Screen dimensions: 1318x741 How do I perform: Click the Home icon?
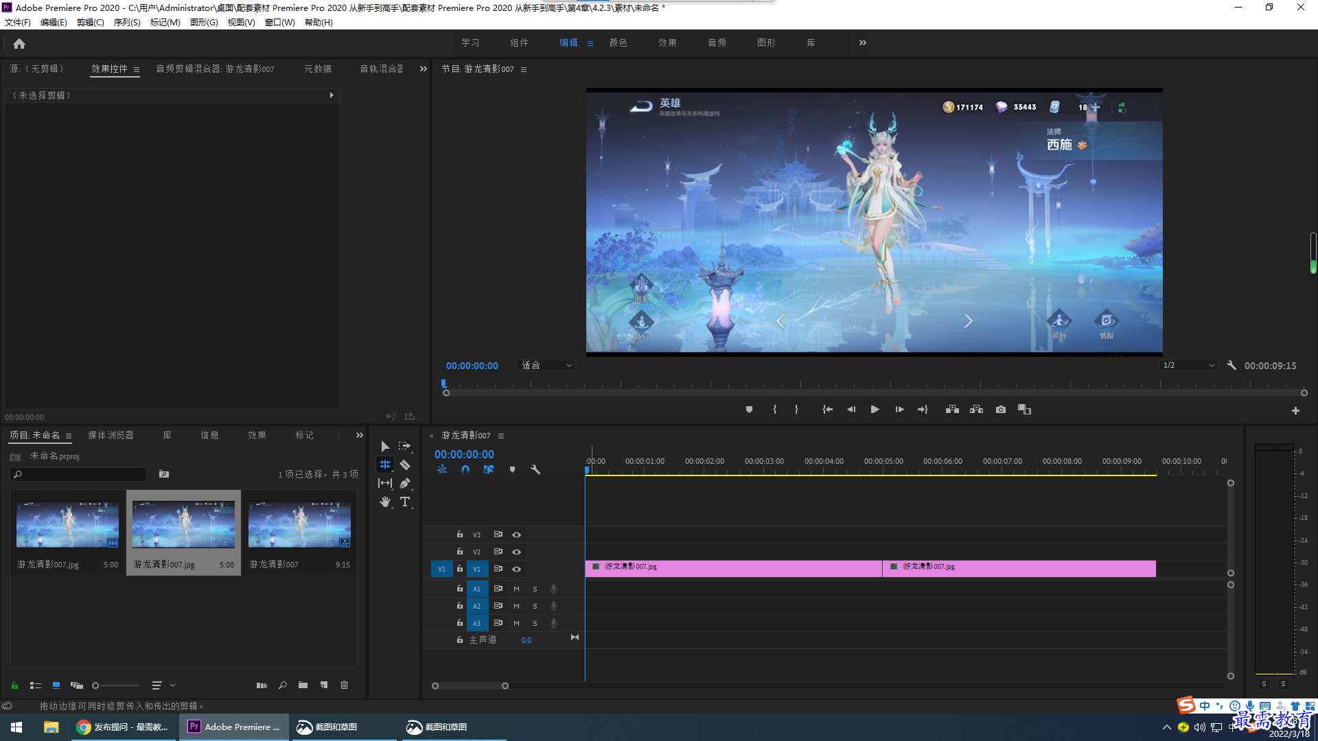point(19,43)
